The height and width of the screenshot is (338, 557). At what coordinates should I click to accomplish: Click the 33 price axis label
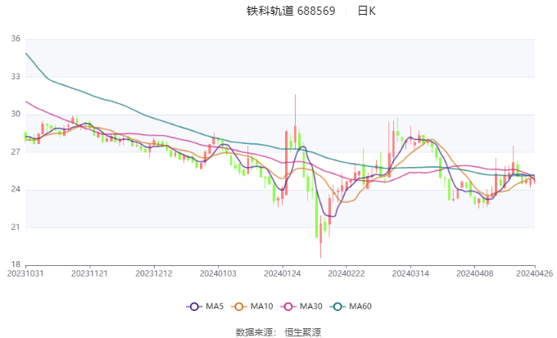pos(16,77)
